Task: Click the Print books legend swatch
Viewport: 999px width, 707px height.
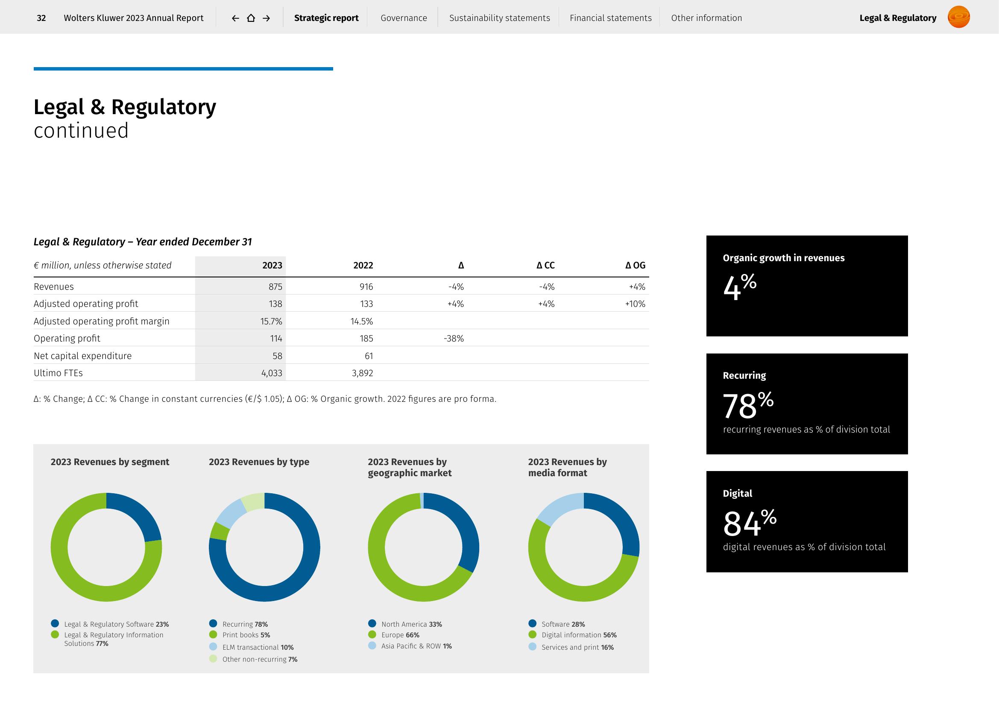Action: (x=213, y=634)
